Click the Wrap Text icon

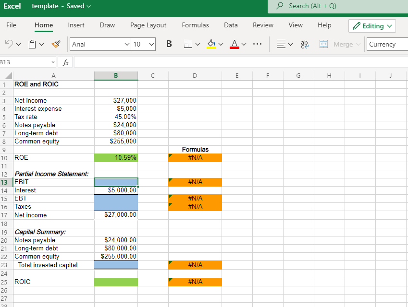pos(304,44)
